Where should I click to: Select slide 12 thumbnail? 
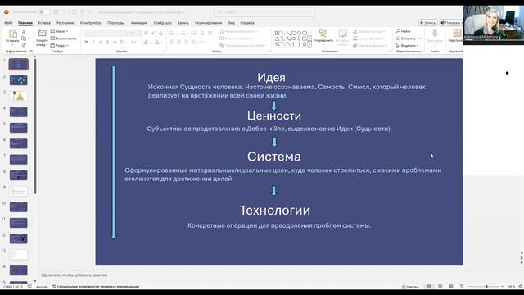tap(18, 238)
